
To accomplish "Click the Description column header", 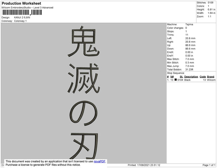I will click(x=191, y=77).
